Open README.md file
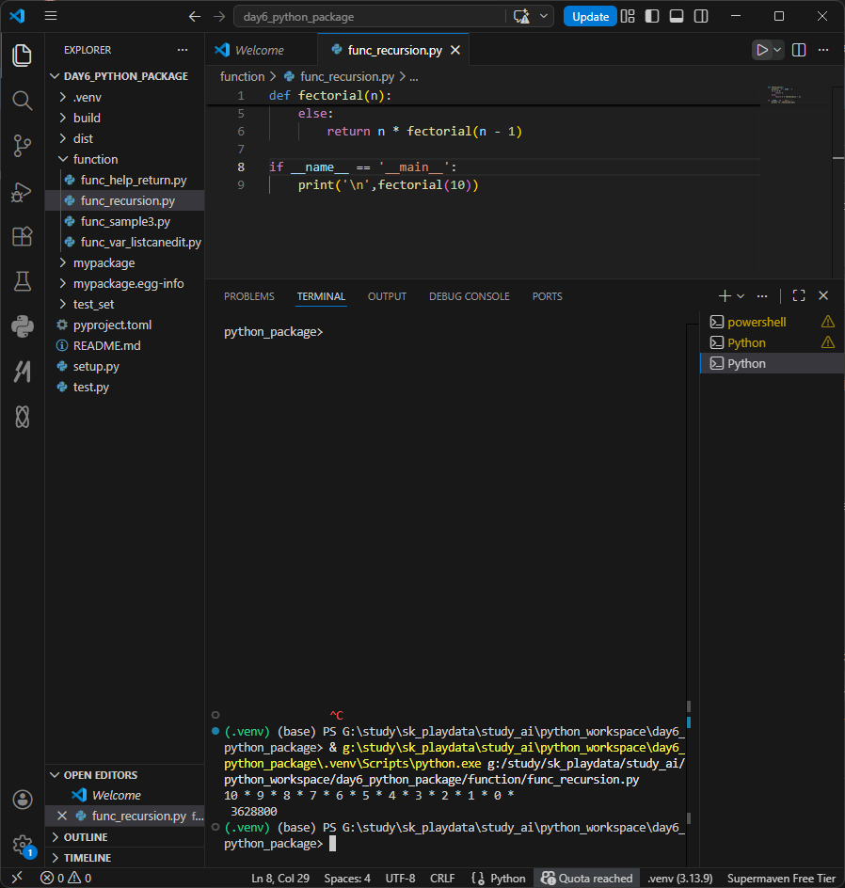This screenshot has height=888, width=845. coord(124,345)
